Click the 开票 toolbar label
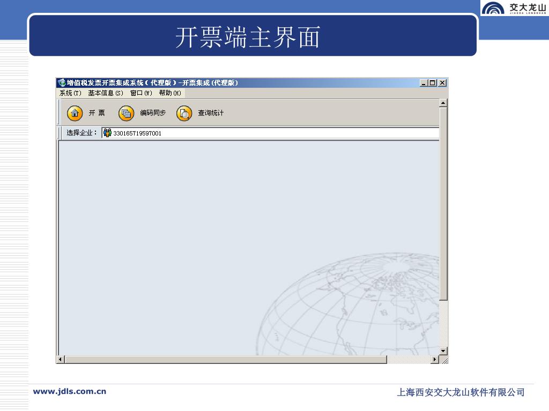 (x=97, y=113)
